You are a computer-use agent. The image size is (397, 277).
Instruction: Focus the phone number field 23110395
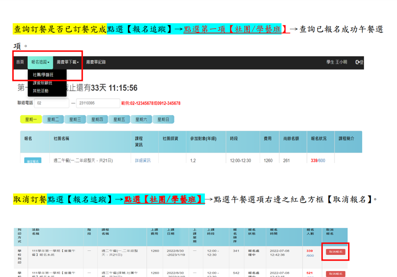coord(98,103)
